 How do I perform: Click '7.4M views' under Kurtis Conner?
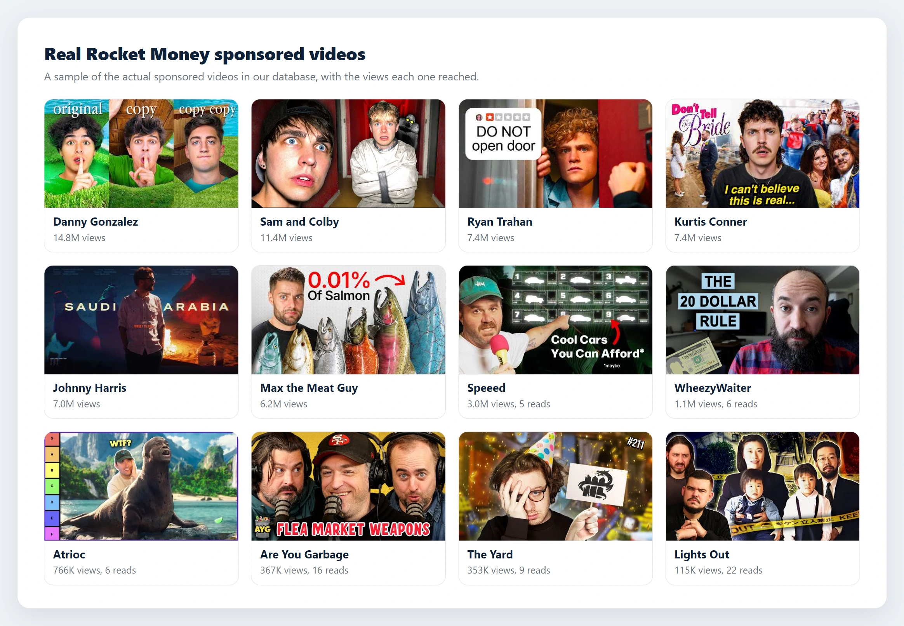[x=697, y=238]
